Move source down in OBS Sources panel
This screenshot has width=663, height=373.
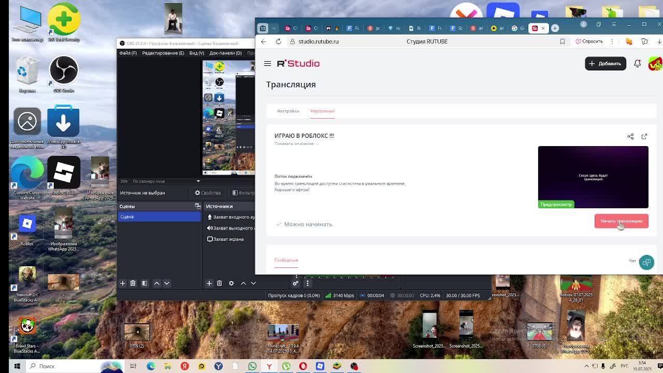(253, 283)
